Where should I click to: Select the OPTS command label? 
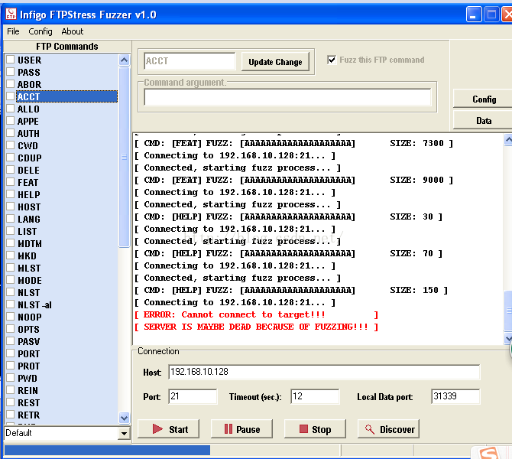pyautogui.click(x=29, y=329)
